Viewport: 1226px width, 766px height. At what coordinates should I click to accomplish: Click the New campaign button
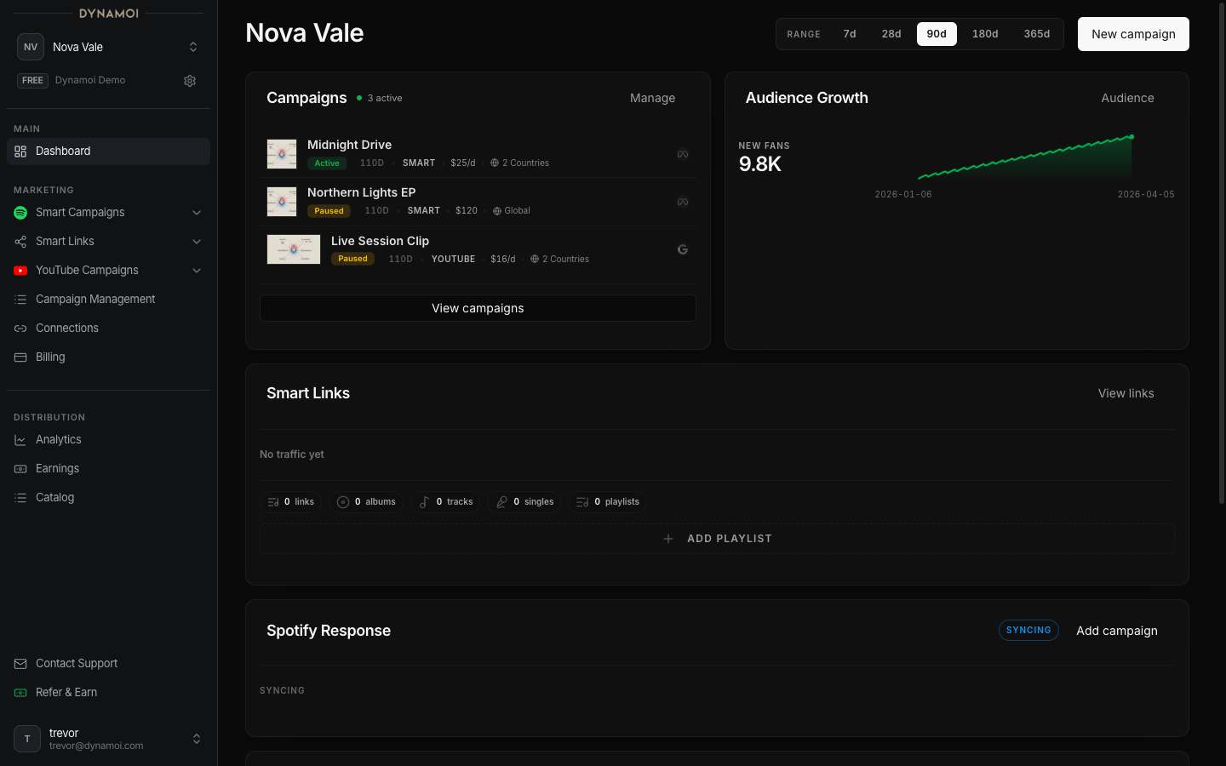(x=1133, y=34)
